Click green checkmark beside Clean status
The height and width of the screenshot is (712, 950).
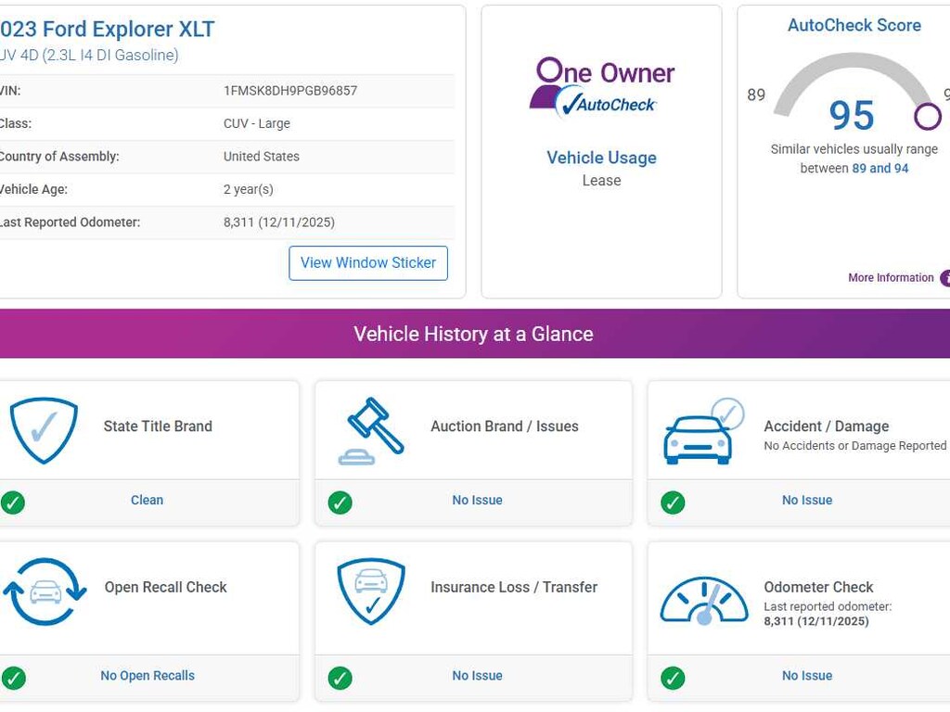(x=13, y=502)
